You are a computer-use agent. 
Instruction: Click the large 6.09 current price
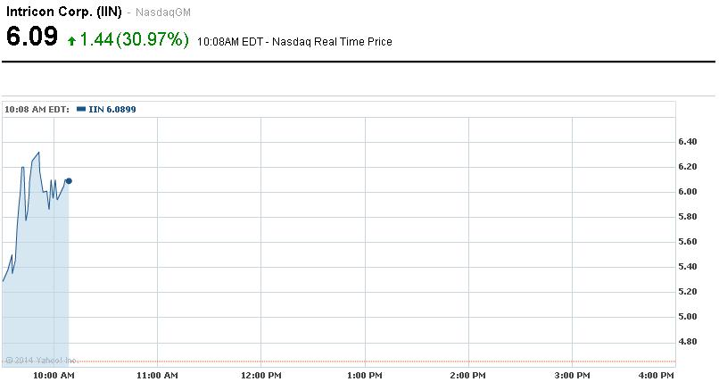[32, 38]
